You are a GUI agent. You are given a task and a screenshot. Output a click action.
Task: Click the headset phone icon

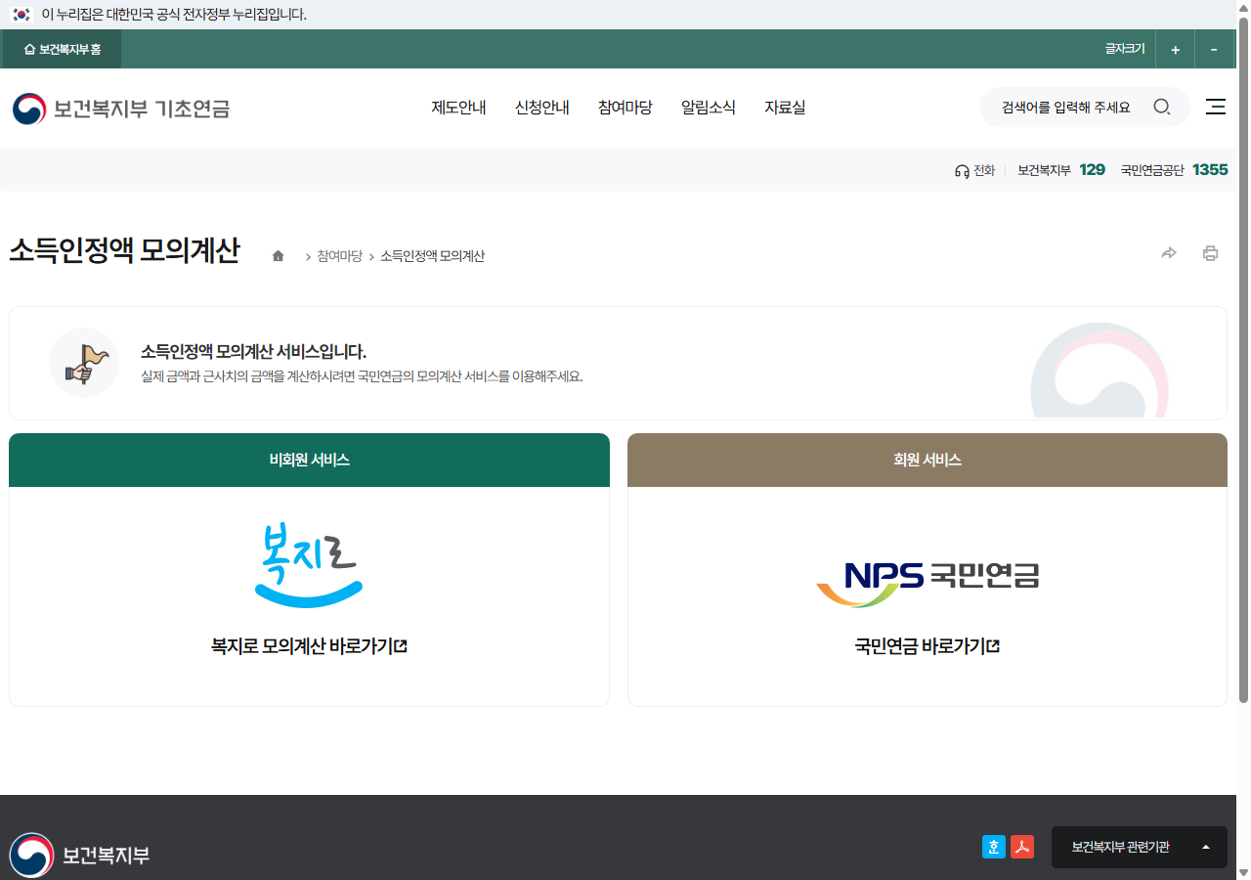pyautogui.click(x=962, y=170)
